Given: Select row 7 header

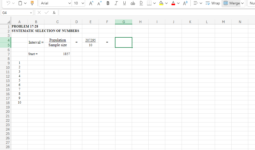Looking at the screenshot, I should coord(5,54).
